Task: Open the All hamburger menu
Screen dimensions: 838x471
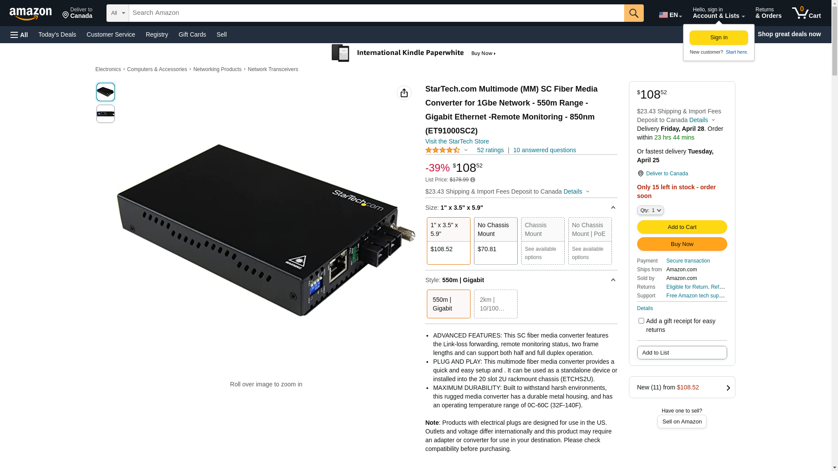Action: point(19,35)
